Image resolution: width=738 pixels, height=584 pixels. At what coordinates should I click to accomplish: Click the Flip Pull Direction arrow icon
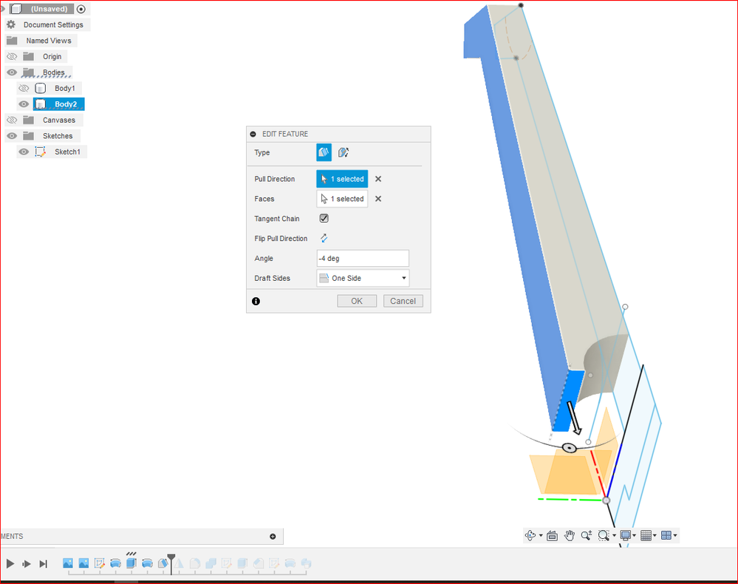(x=324, y=238)
